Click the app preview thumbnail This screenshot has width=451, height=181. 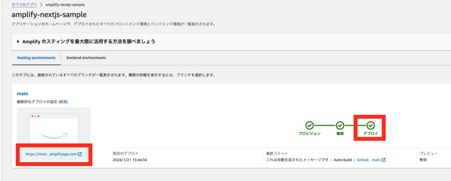pos(53,127)
